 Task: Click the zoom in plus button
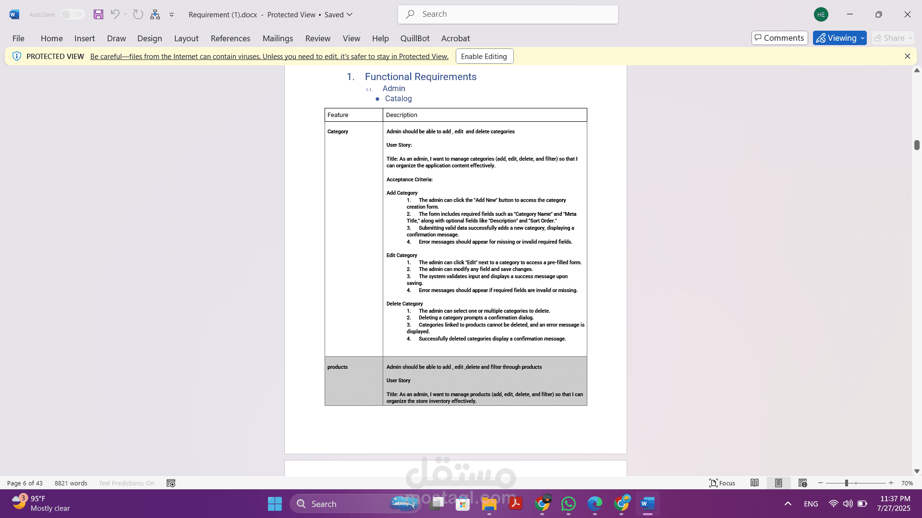(x=891, y=483)
